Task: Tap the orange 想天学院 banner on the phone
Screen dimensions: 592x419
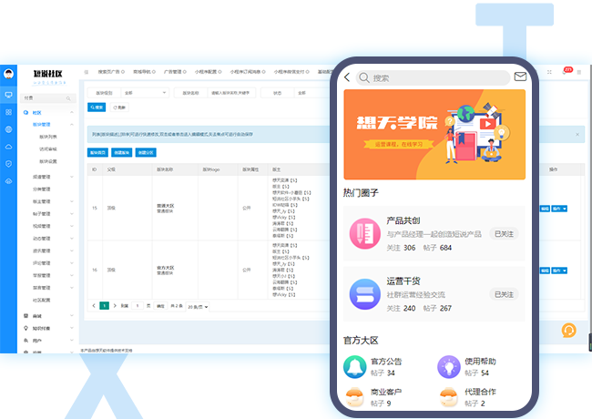Action: [x=434, y=135]
